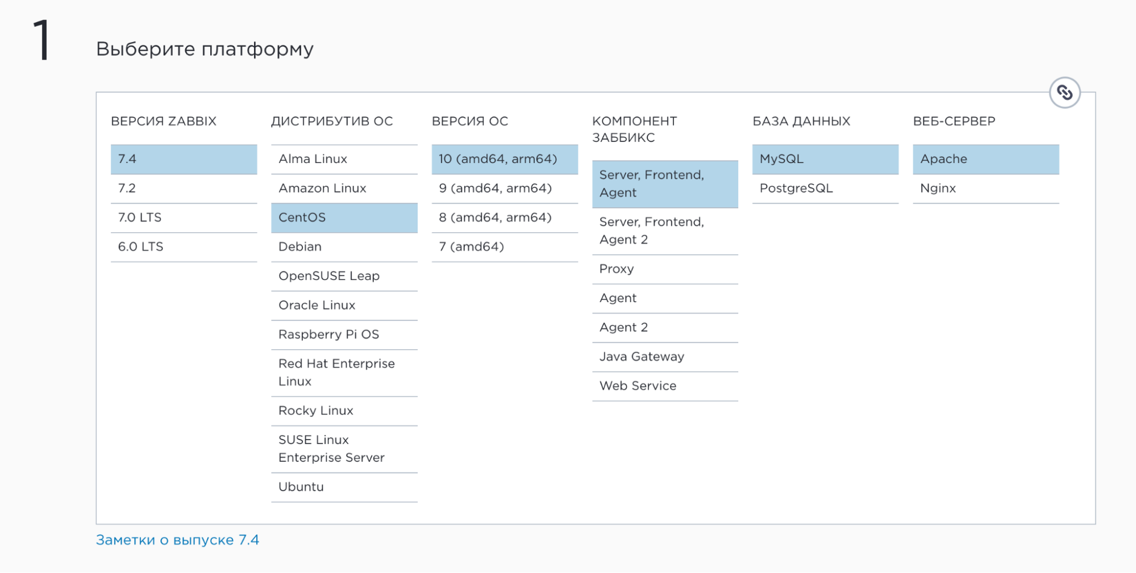Screen dimensions: 1136x573
Task: Choose Zabbix version 6.0 LTS
Action: [x=184, y=247]
